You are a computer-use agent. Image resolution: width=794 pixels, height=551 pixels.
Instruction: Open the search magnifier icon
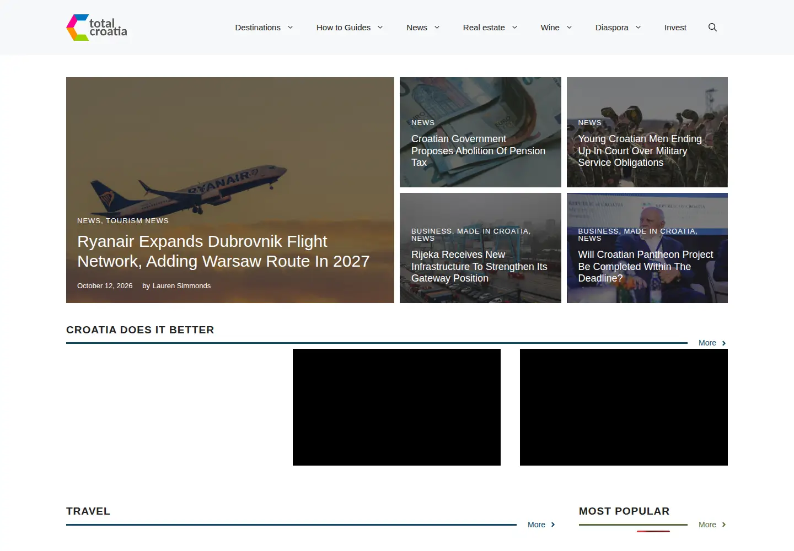click(x=712, y=28)
